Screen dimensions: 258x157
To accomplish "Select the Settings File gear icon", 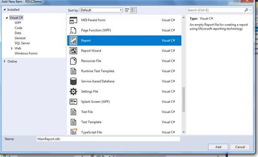I will 73,92.
